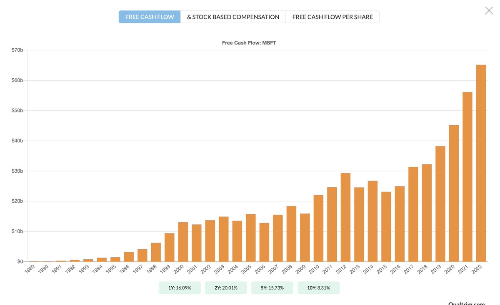500x305 pixels.
Task: Select the 1999 bar in the chart
Action: click(x=170, y=247)
